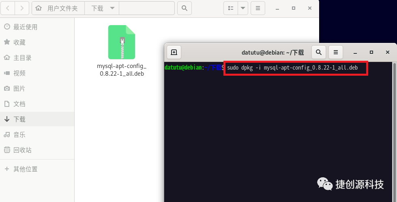397x202 pixels.
Task: Click the terminal vertical scrollbar
Action: point(394,132)
